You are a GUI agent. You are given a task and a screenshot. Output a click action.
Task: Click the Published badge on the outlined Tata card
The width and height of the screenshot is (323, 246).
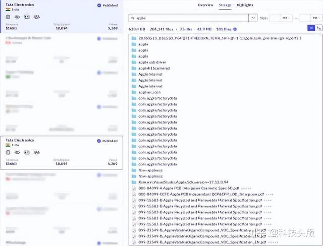107,141
